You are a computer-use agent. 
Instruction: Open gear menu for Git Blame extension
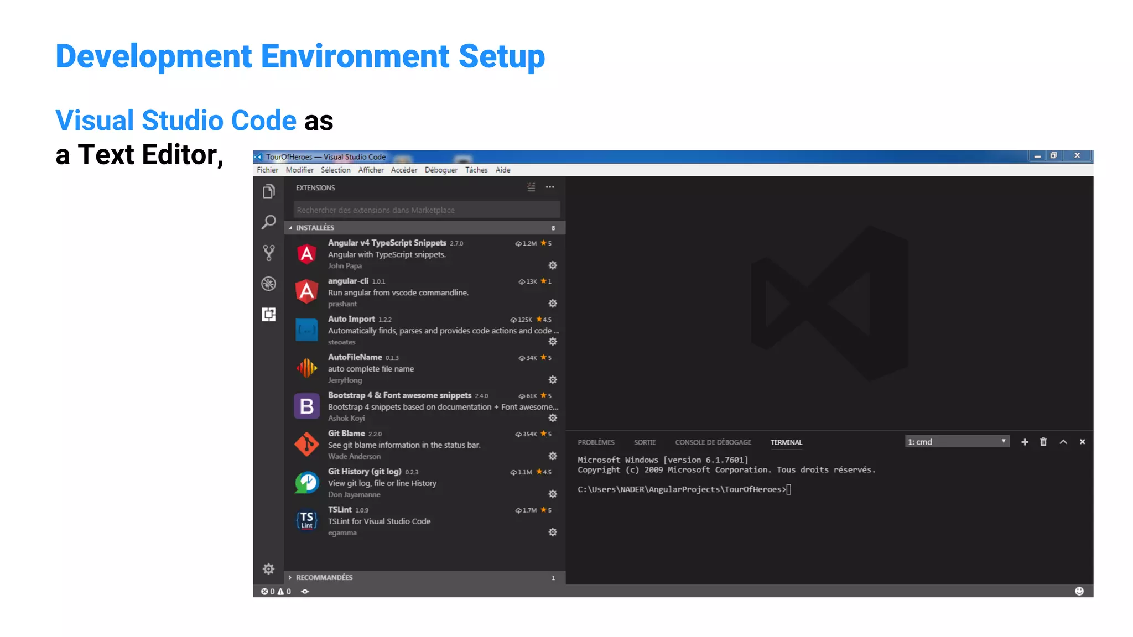pos(553,456)
